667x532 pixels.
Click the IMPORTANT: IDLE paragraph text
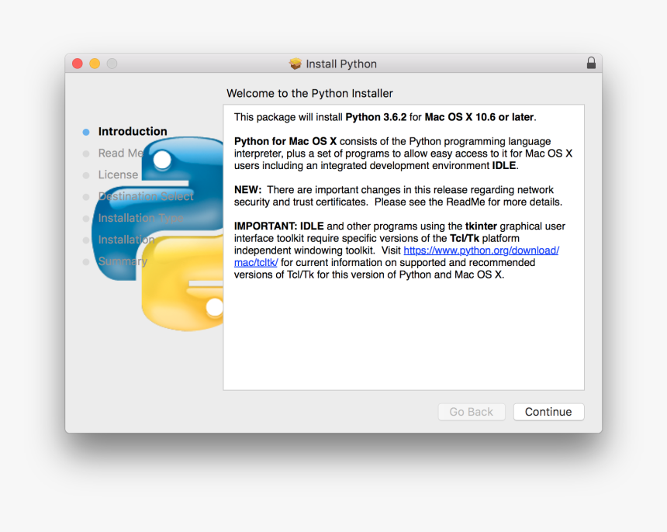[x=399, y=250]
